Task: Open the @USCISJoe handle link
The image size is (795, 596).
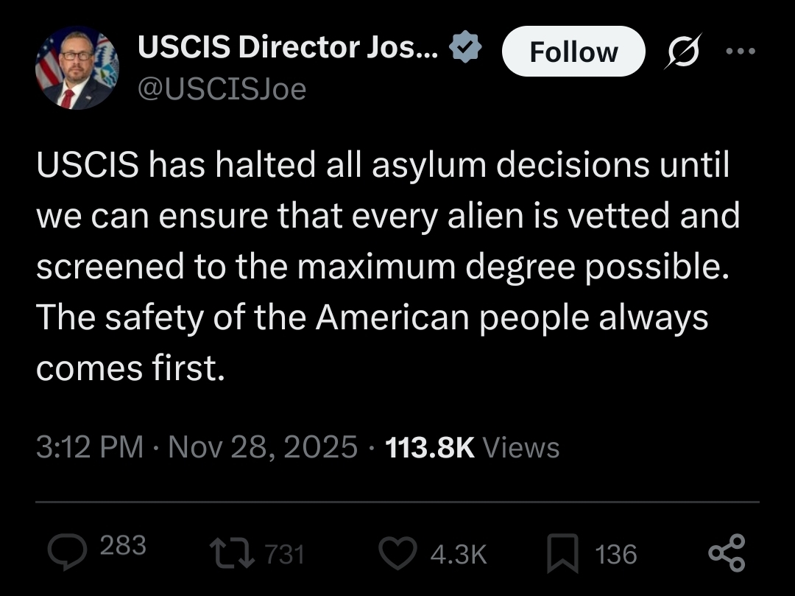Action: 222,89
